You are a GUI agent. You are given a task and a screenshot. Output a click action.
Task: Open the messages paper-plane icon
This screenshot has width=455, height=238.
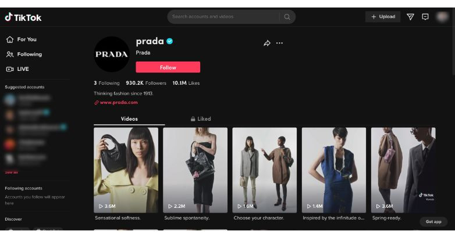point(410,17)
